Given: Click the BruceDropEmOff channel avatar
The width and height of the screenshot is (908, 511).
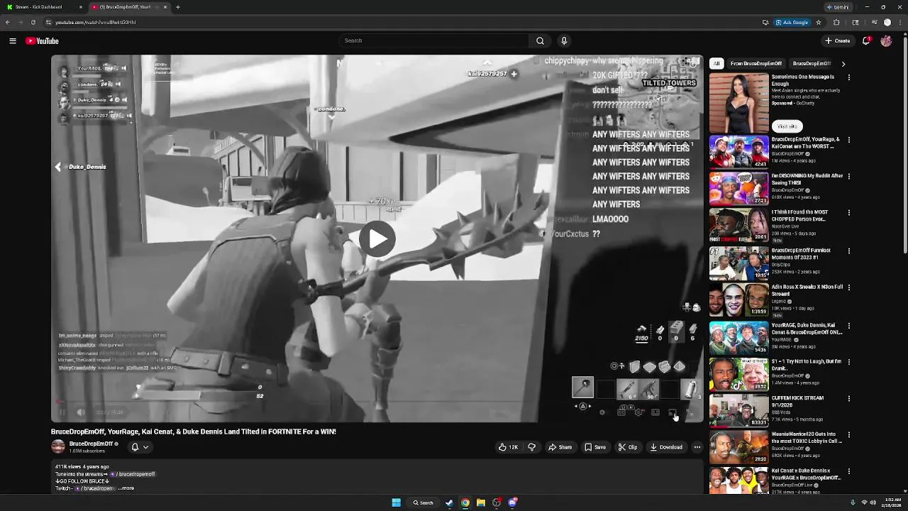Looking at the screenshot, I should [58, 446].
